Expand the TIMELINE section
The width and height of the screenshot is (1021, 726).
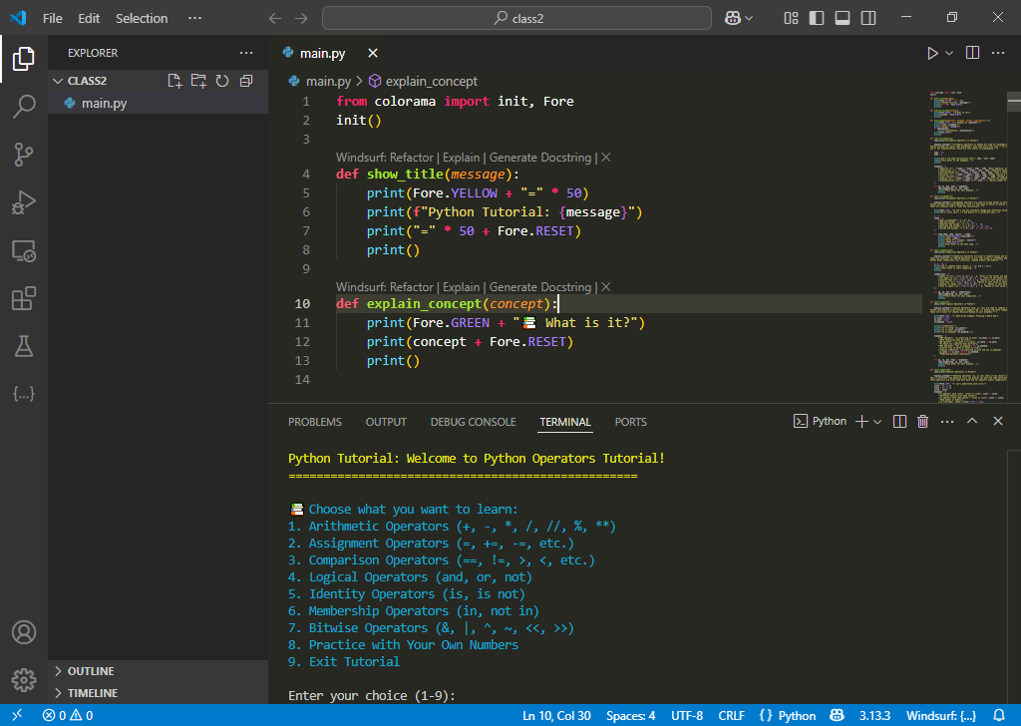pyautogui.click(x=93, y=693)
